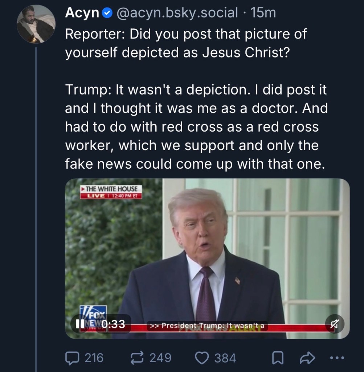Click the 216 replies count
Screen dimensions: 364x372
94,358
